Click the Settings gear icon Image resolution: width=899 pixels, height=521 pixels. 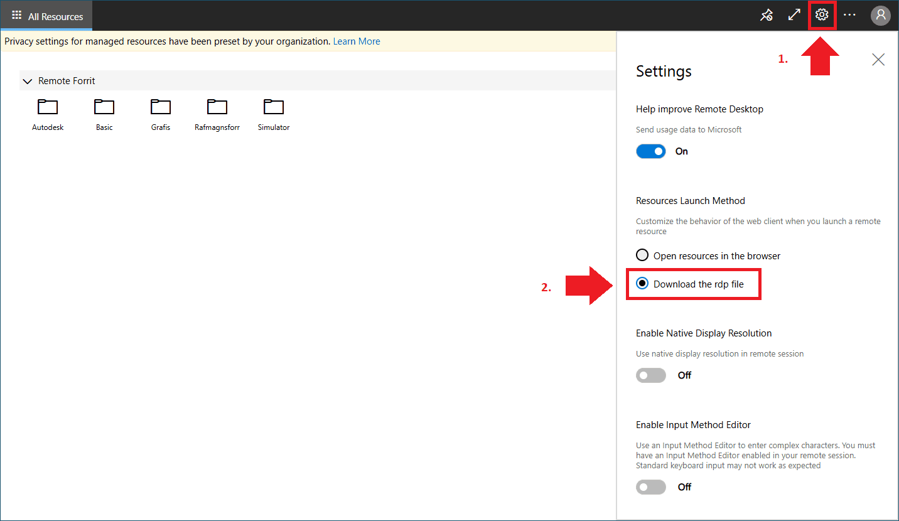tap(822, 15)
